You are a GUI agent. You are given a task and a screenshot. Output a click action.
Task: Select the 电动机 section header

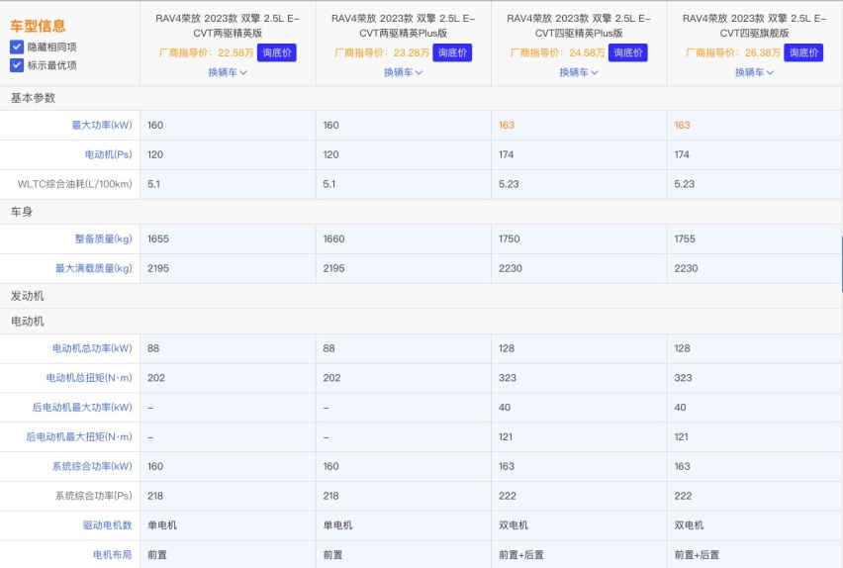(x=28, y=322)
